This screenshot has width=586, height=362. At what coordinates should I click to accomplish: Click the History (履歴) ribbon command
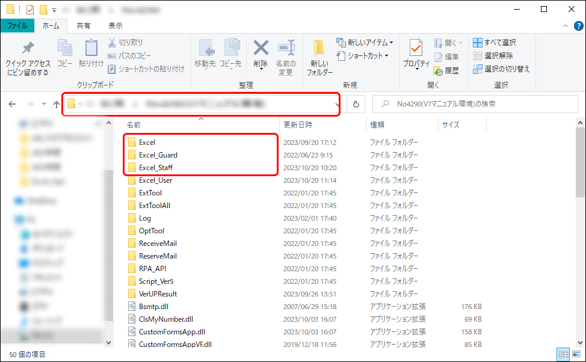446,70
